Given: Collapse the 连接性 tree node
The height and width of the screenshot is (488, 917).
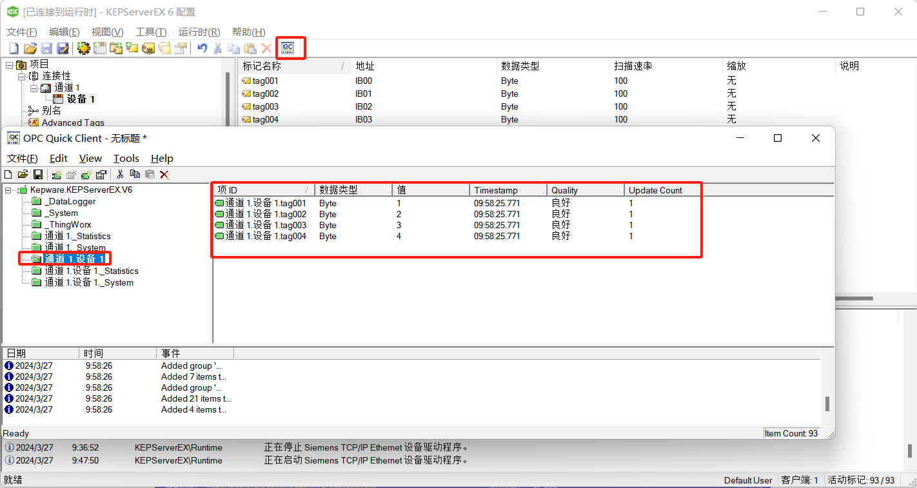Looking at the screenshot, I should pos(21,76).
